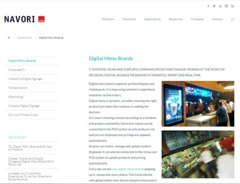Go to the home breadcrumb icon

click(9, 38)
